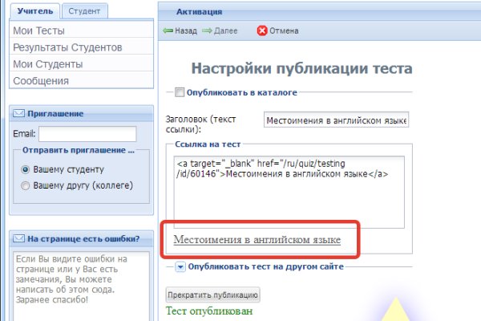Select the Вашему другу (коллеге) radio option
The width and height of the screenshot is (481, 321).
tap(26, 186)
